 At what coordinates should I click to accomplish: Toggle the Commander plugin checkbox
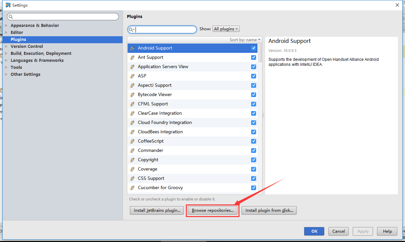pyautogui.click(x=254, y=151)
